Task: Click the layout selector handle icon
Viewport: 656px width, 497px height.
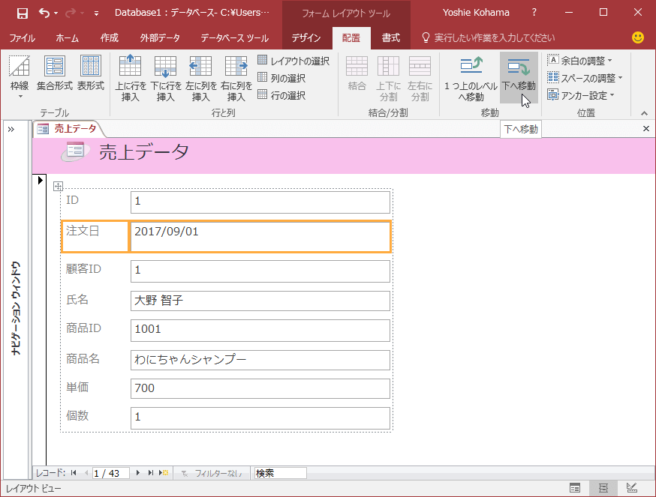Action: 58,186
